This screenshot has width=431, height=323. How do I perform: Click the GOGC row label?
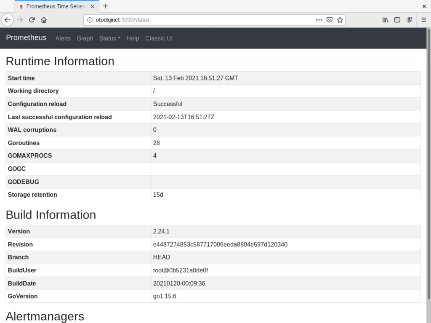[x=17, y=168]
